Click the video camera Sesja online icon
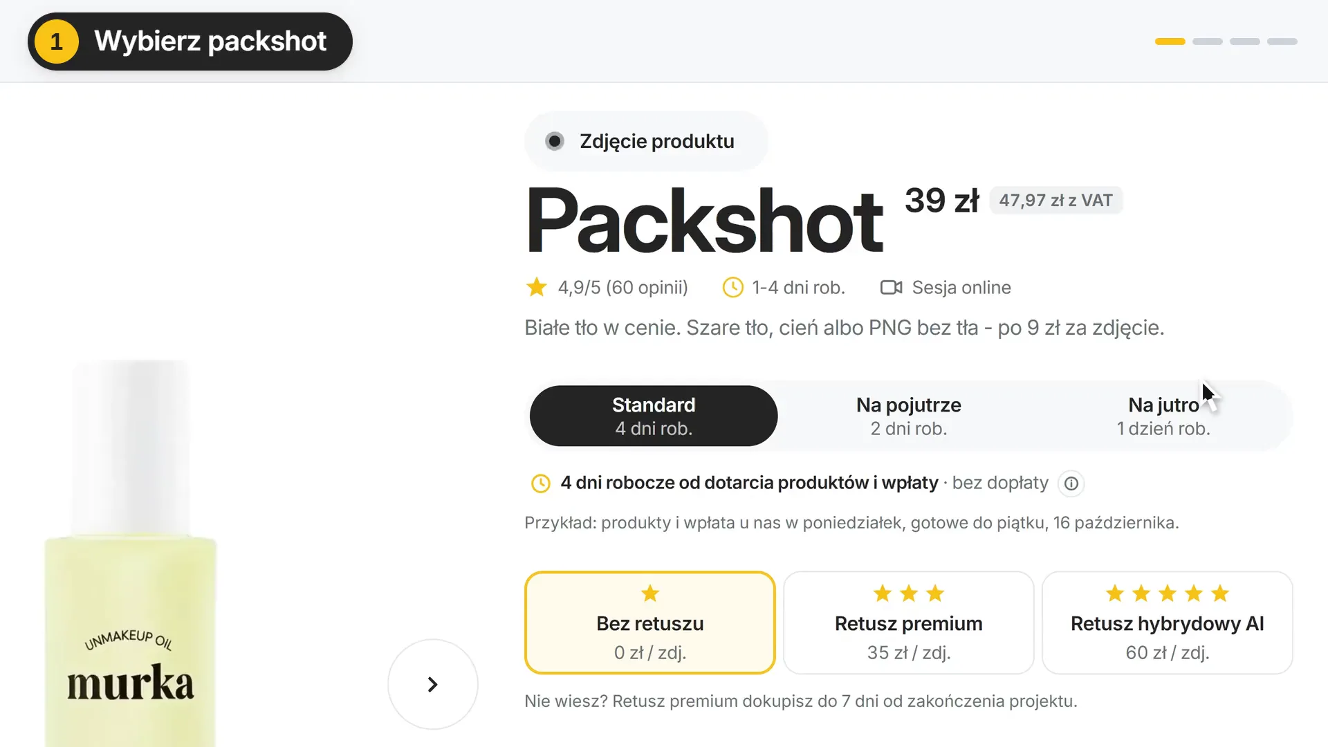1328x747 pixels. pos(891,287)
